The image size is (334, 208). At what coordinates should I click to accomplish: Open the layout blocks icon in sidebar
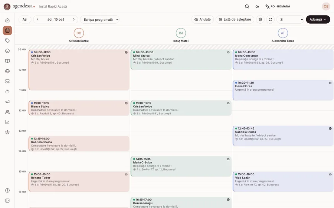[x=7, y=81]
